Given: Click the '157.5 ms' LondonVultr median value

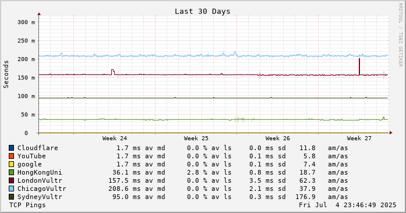Looking at the screenshot, I should 124,180.
